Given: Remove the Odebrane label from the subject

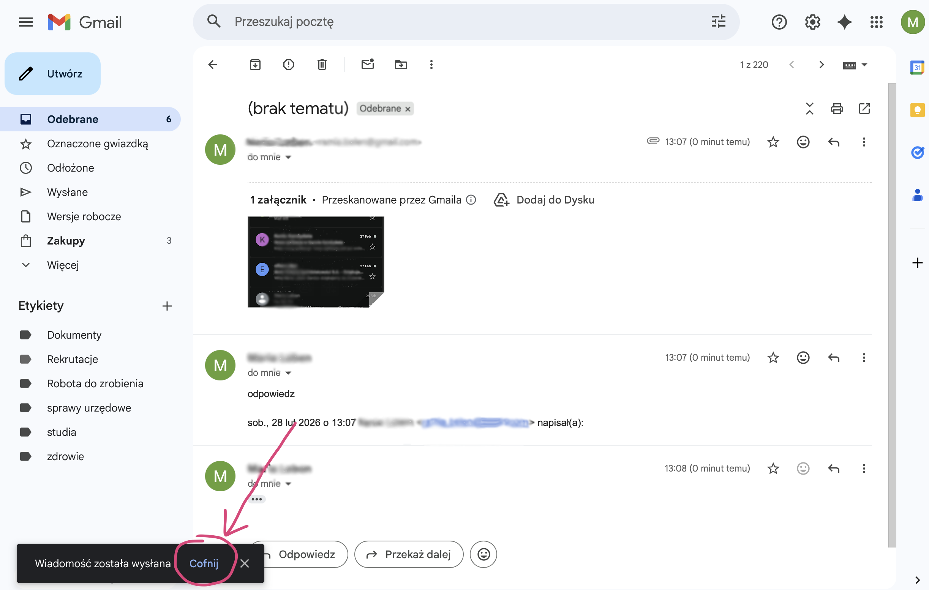Looking at the screenshot, I should point(408,108).
